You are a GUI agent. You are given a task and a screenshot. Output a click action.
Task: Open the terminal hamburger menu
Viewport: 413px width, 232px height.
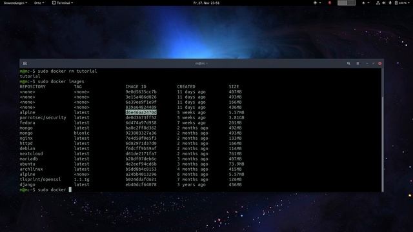pyautogui.click(x=358, y=63)
